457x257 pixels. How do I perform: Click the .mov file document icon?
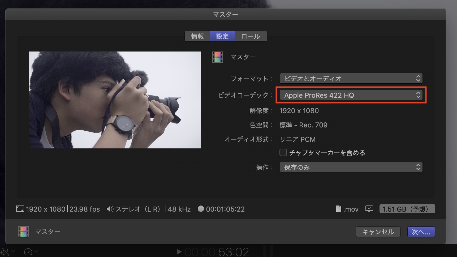[x=339, y=209]
